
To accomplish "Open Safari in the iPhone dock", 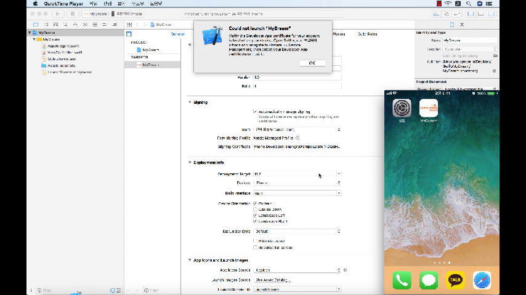I will [x=482, y=280].
